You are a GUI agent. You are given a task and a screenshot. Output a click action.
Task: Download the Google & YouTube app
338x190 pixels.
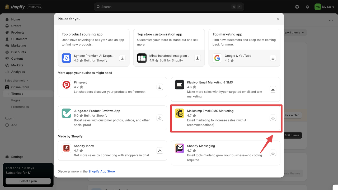coord(273,58)
